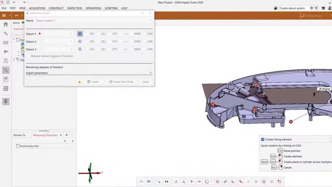
Task: Click the select-on-screen rectangle cursor icon
Action: click(159, 182)
